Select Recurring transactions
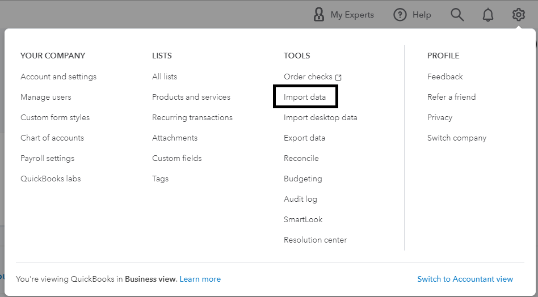Viewport: 538px width, 297px height. (192, 117)
